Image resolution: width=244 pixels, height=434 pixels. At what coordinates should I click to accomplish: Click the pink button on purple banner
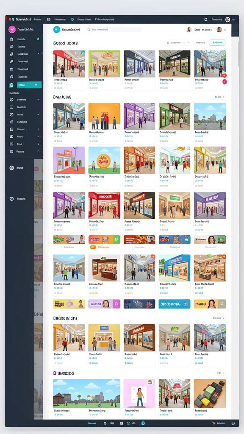click(x=116, y=304)
